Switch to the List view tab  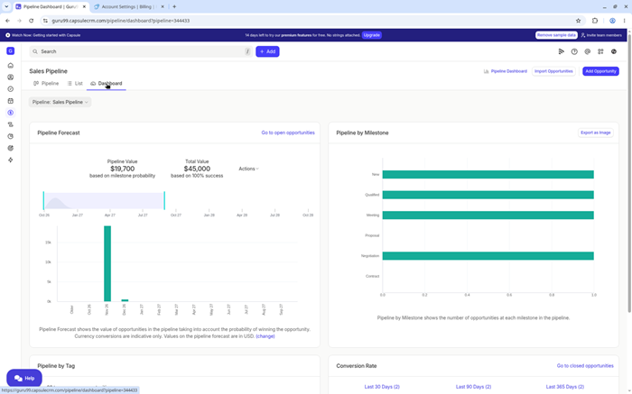75,83
